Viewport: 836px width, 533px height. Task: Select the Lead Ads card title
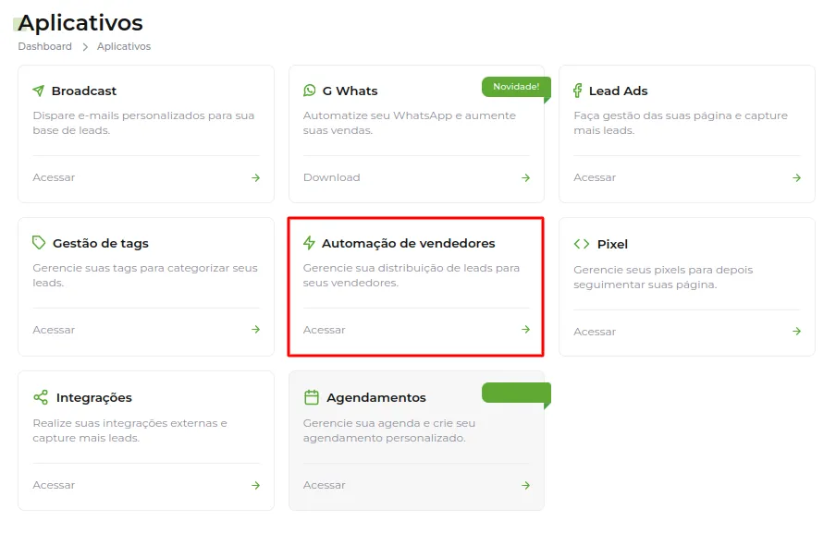tap(618, 91)
